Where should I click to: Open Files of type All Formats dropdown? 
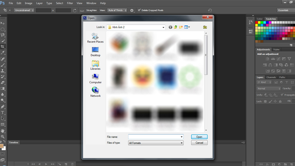click(156, 143)
